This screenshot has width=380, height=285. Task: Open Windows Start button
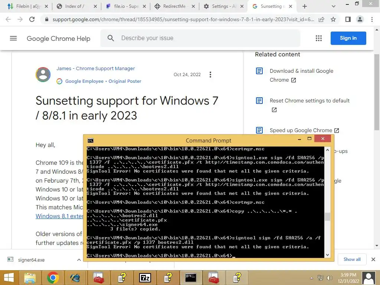pyautogui.click(x=9, y=278)
